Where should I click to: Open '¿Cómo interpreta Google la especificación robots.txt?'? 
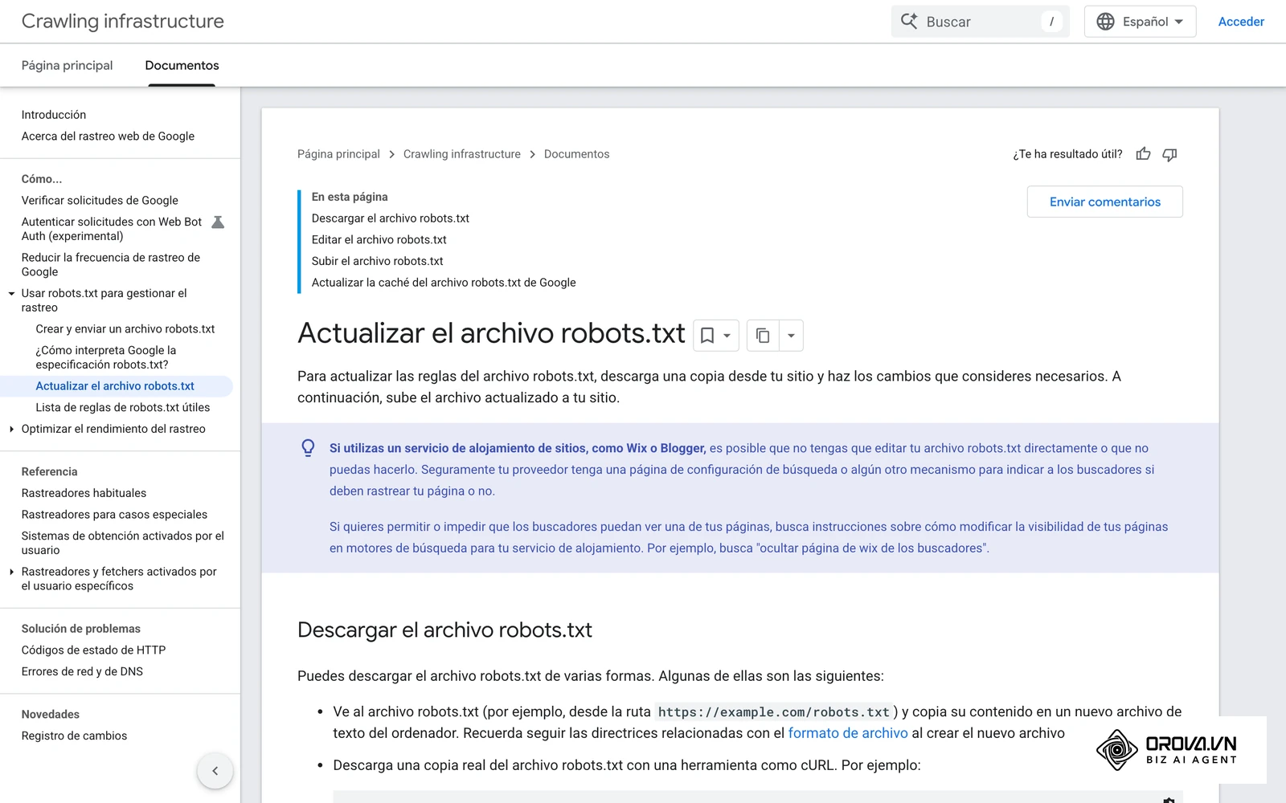tap(106, 358)
